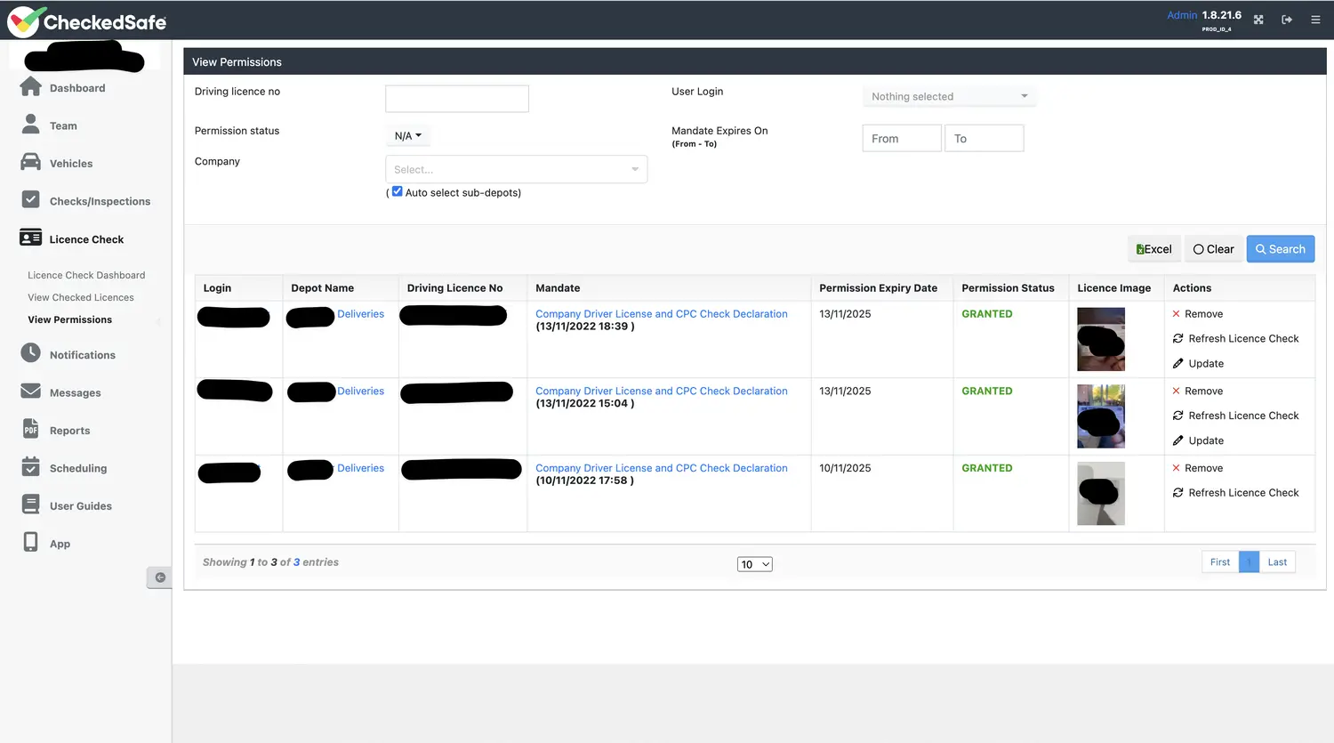Open first row's licence image thumbnail

point(1101,339)
